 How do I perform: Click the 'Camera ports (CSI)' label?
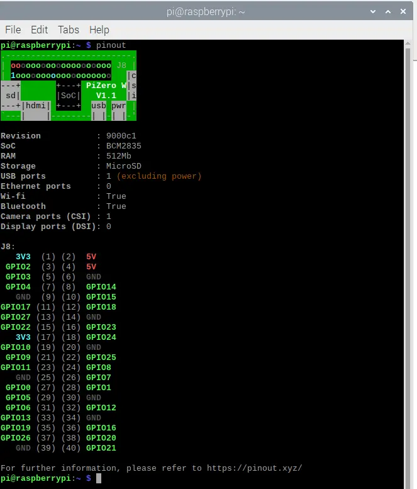pos(45,216)
